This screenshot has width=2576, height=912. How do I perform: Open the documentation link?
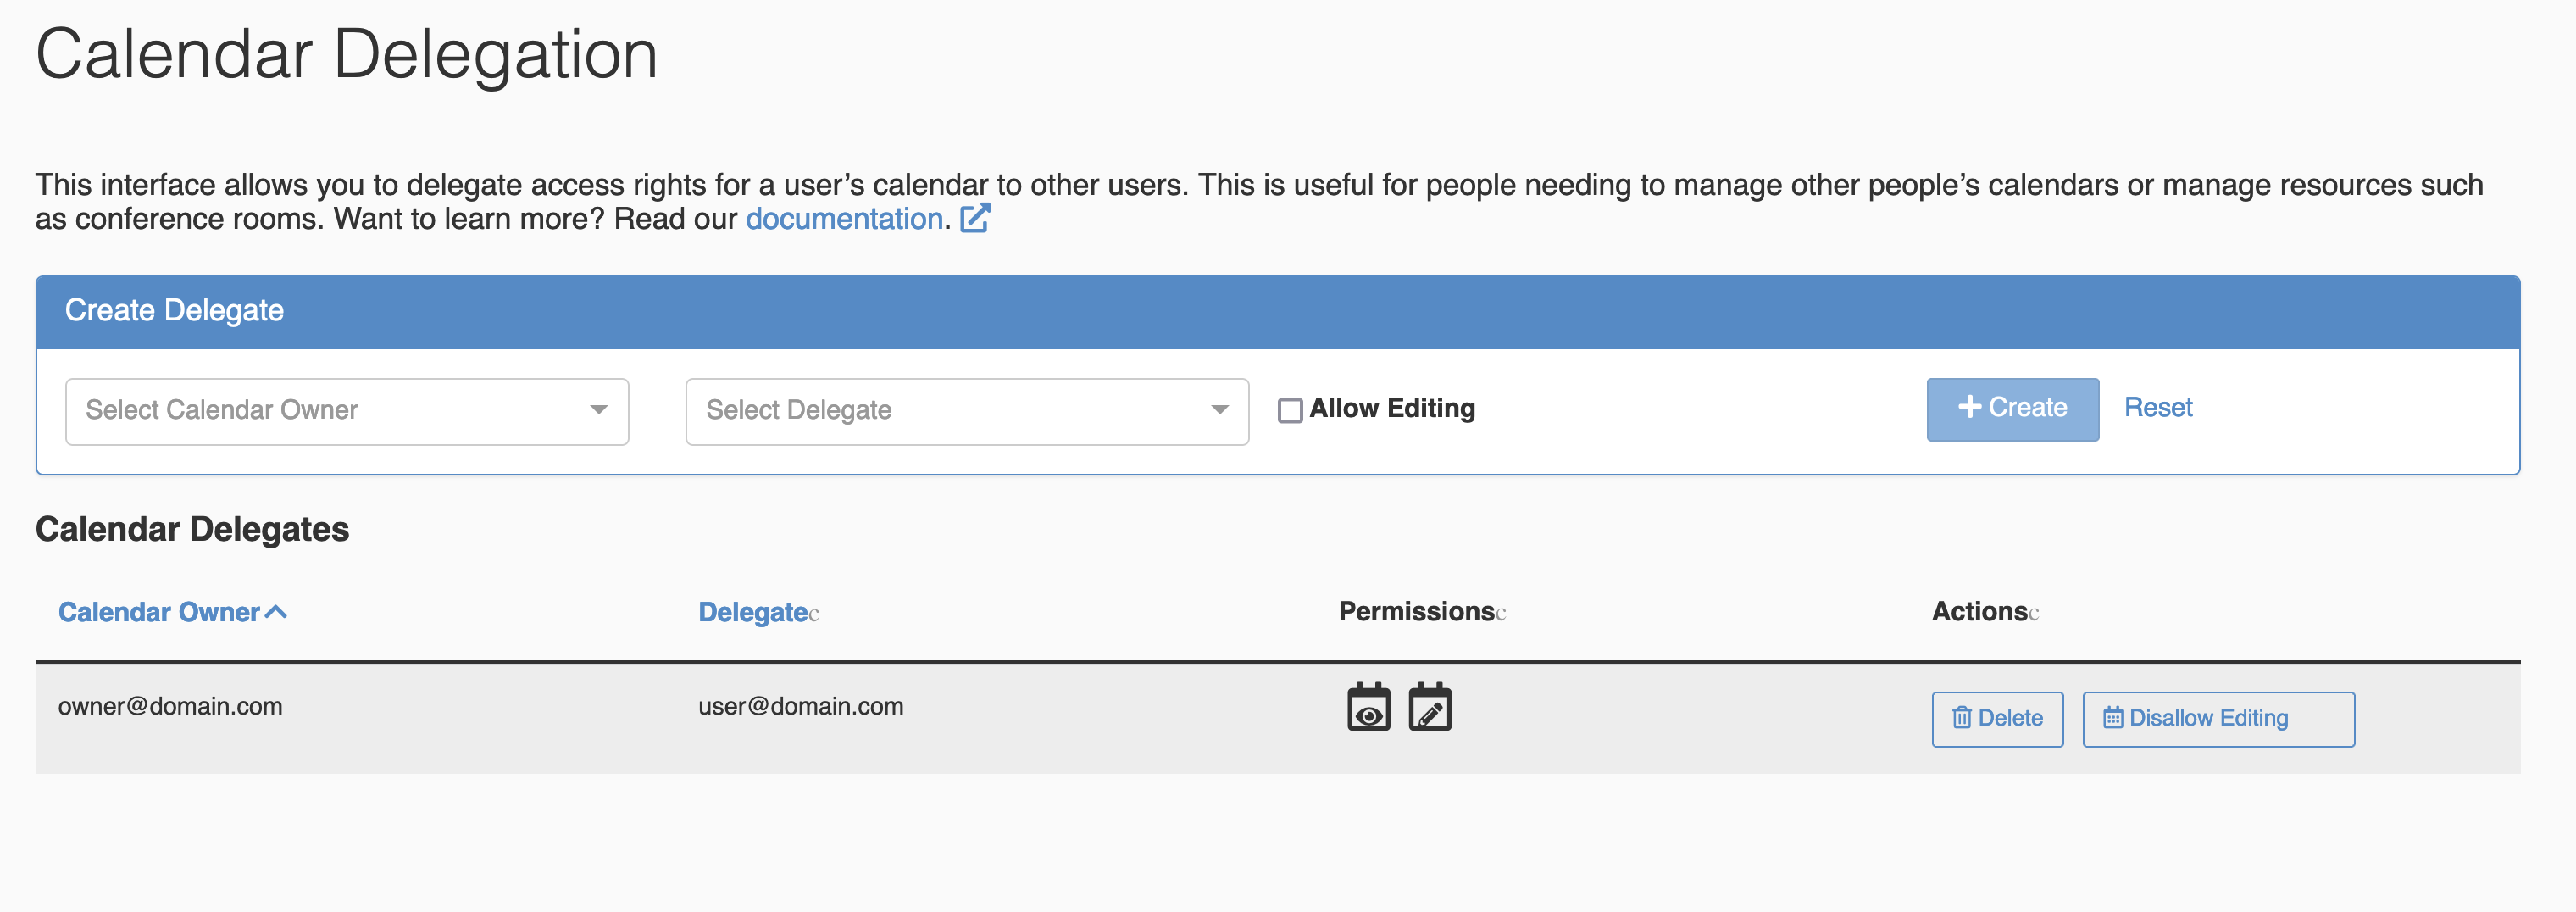844,218
